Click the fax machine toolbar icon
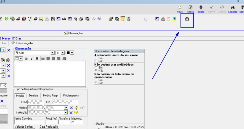Viewport: 244px width, 129px height. pos(24,19)
